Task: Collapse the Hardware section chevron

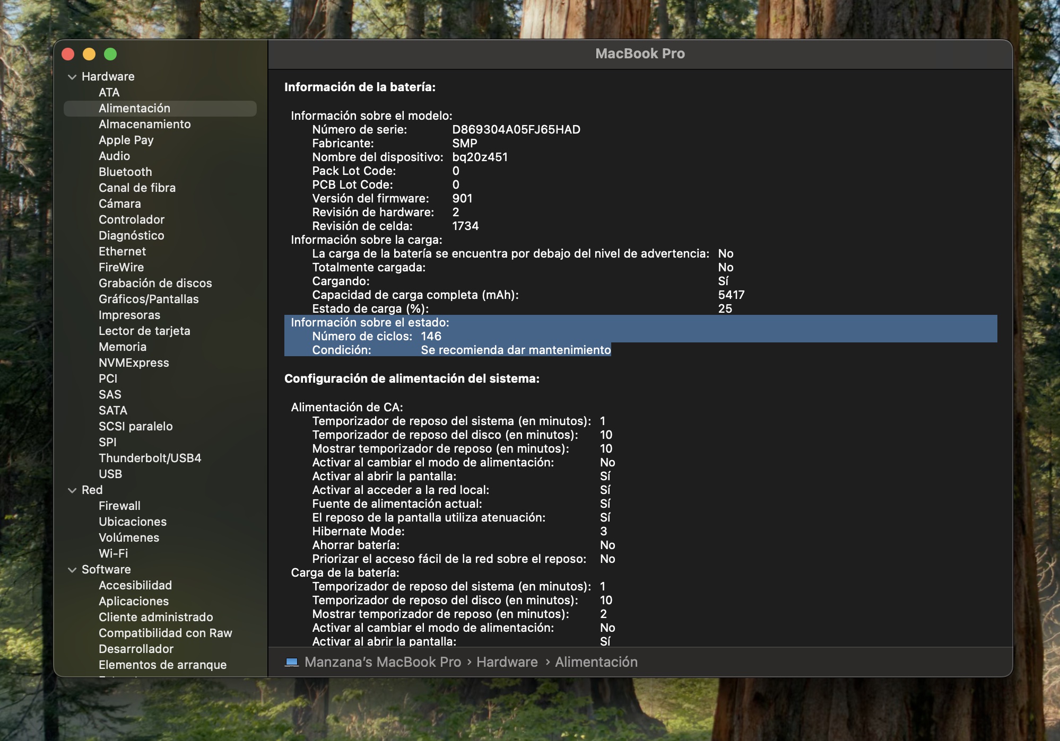Action: [72, 77]
